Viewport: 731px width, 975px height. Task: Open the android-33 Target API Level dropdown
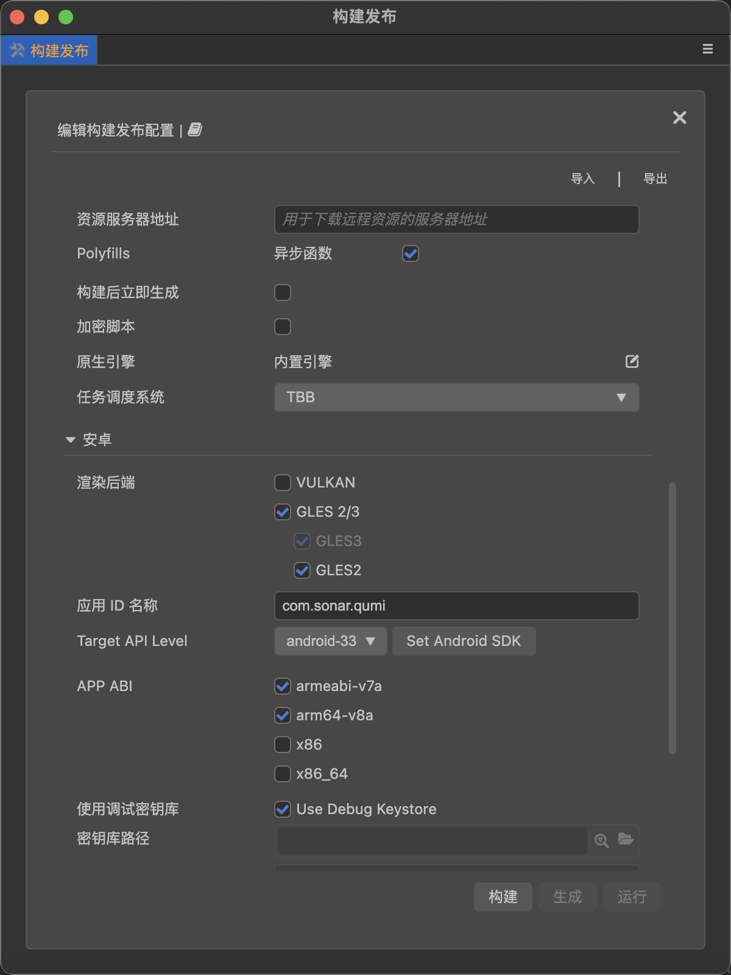(x=330, y=641)
